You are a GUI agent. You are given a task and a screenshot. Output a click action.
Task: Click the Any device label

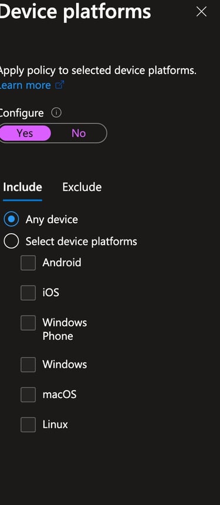coord(52,220)
